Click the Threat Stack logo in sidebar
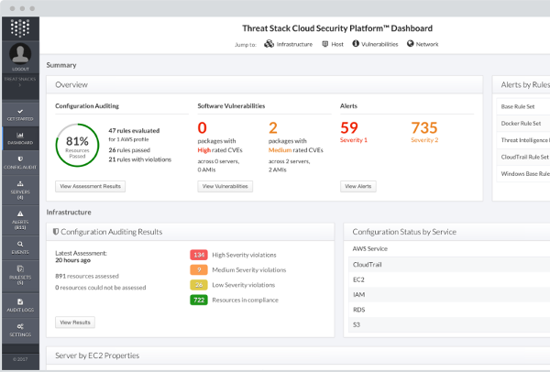 (20, 27)
